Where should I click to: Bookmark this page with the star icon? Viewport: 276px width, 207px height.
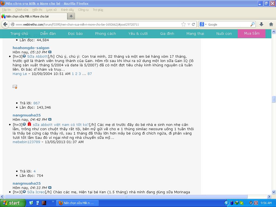click(183, 24)
